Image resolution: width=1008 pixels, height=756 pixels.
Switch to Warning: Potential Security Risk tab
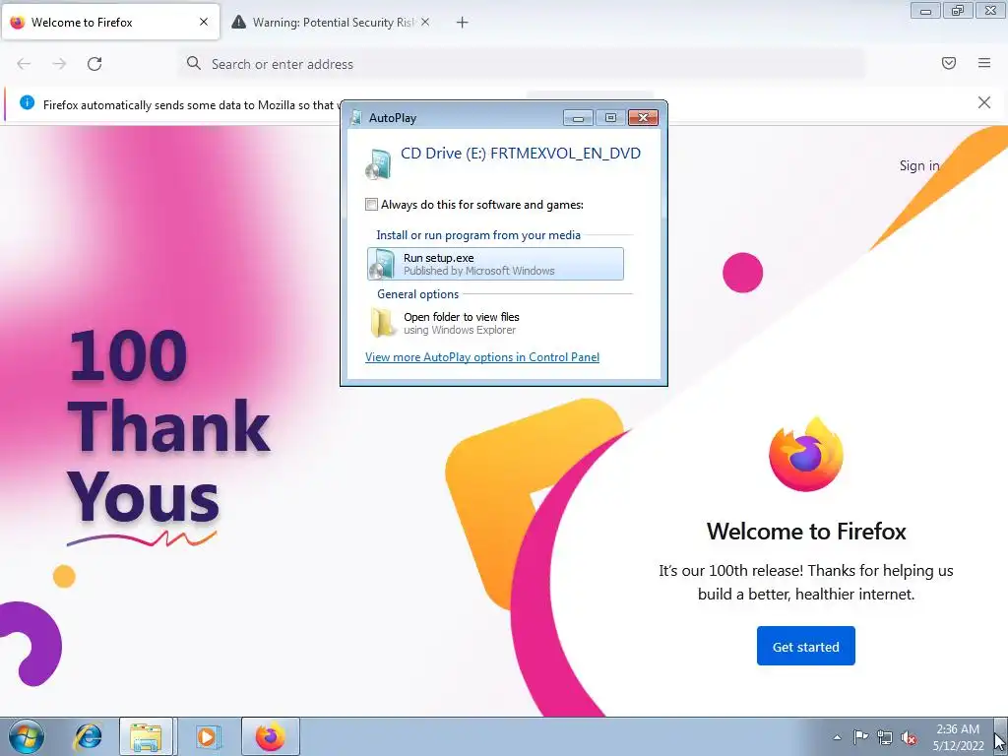coord(333,23)
